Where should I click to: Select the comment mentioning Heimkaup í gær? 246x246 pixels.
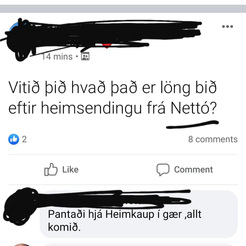pos(139,214)
